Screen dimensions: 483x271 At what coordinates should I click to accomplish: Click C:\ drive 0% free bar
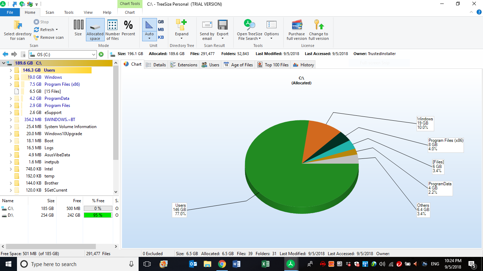tap(98, 209)
